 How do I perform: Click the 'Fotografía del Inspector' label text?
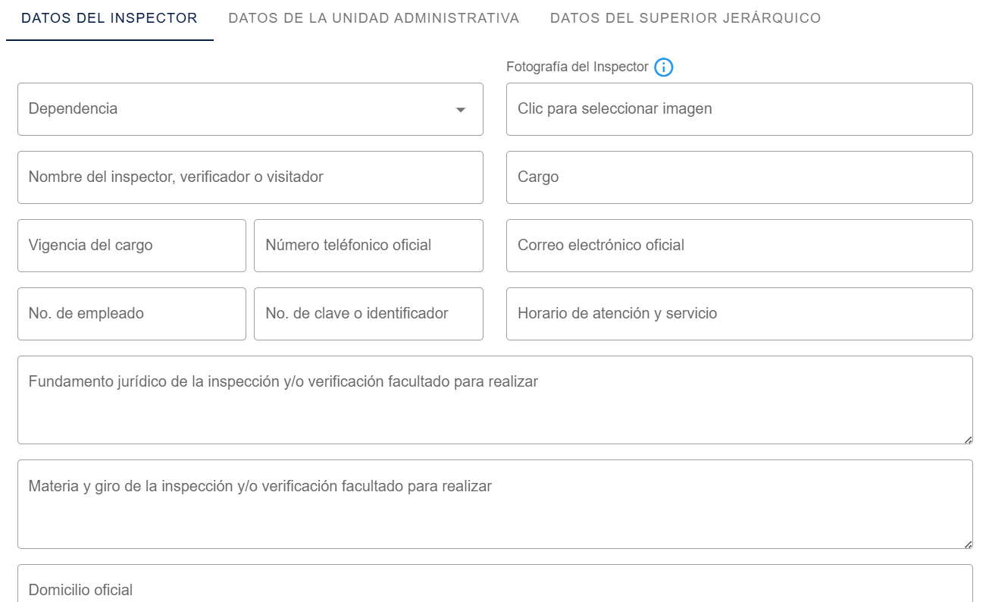click(577, 67)
